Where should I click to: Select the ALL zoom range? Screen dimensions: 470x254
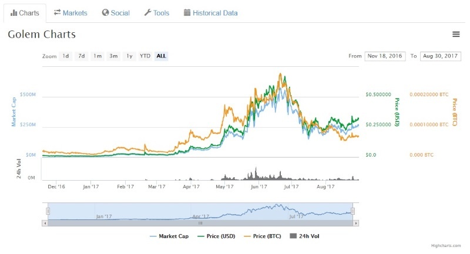pos(161,56)
